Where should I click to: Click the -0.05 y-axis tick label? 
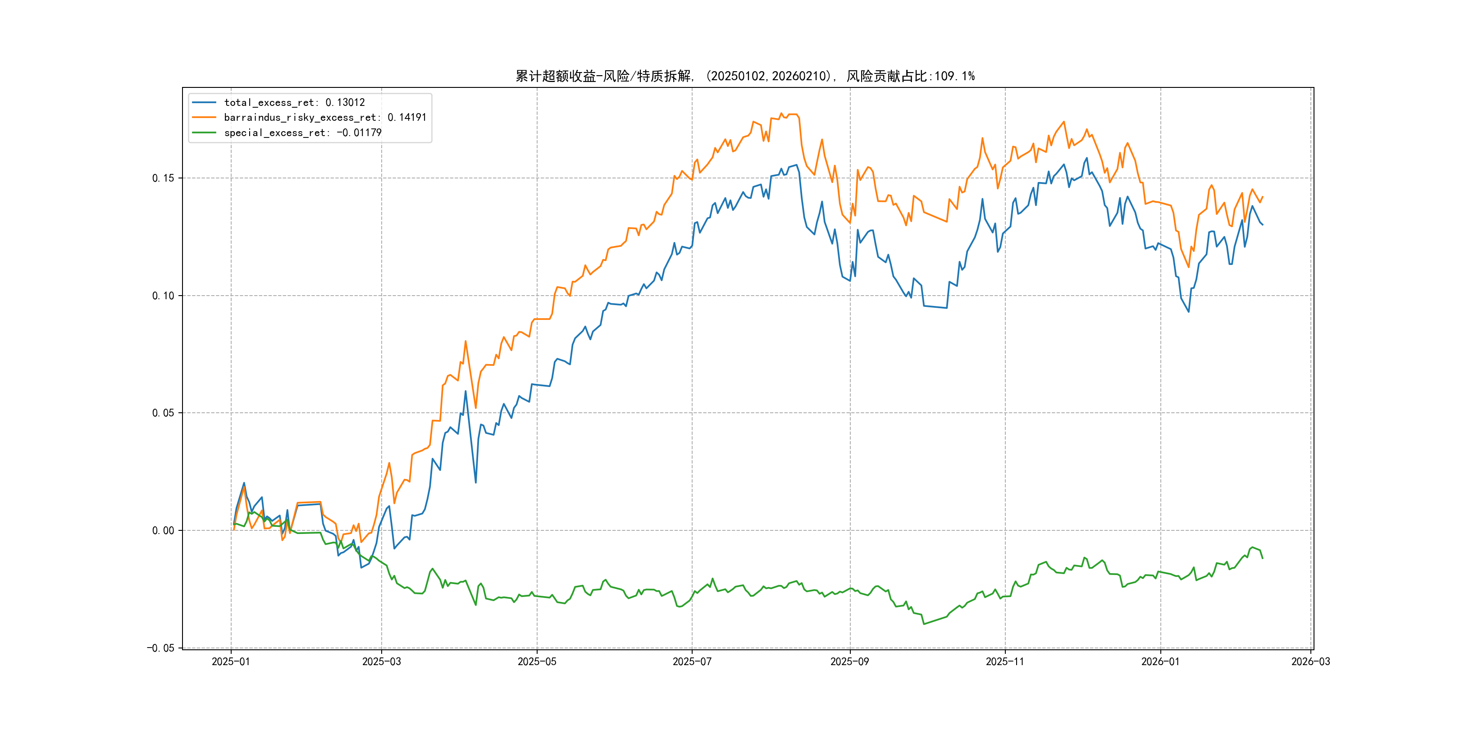[x=160, y=648]
